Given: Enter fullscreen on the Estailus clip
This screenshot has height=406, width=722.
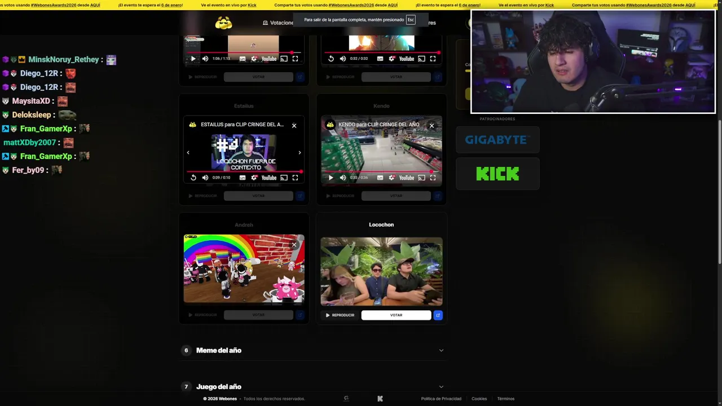Looking at the screenshot, I should (x=295, y=178).
